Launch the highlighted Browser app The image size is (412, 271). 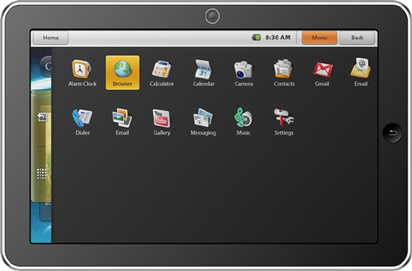click(x=122, y=73)
